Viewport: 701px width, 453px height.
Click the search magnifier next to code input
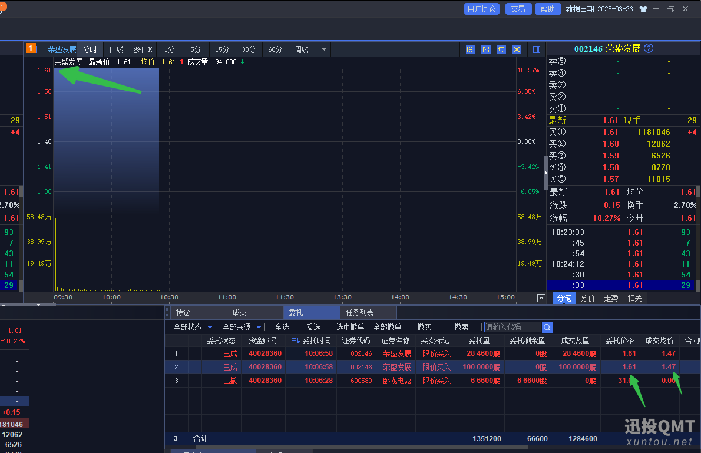(x=547, y=328)
